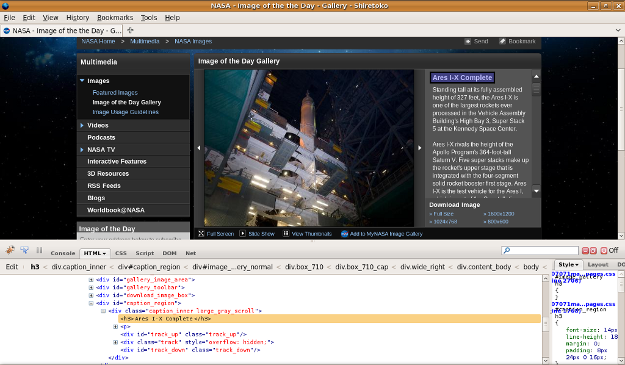This screenshot has width=625, height=365.
Task: Click the Edit button in Firebug
Action: pyautogui.click(x=12, y=267)
